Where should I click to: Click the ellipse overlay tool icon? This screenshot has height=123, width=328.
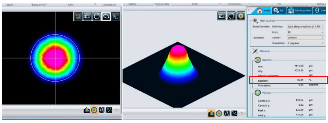point(106,16)
